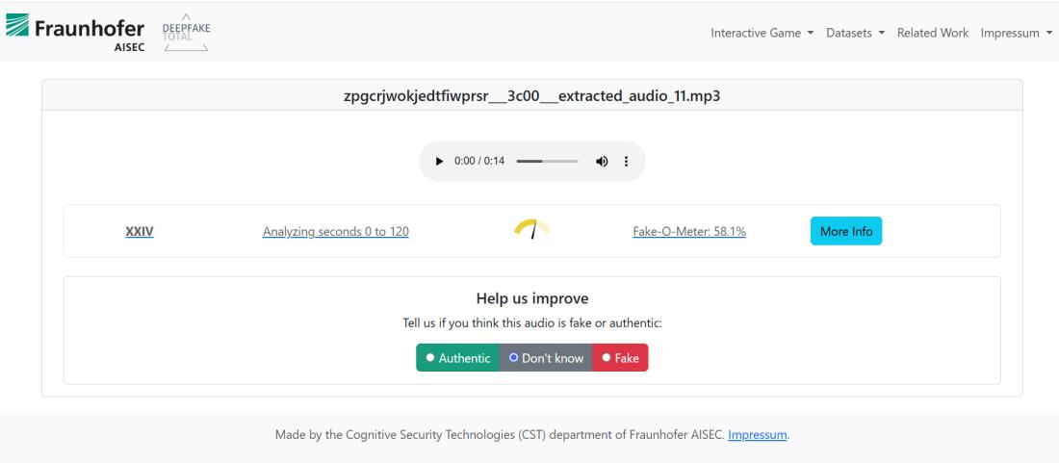Open audio player three-dot options menu
The width and height of the screenshot is (1059, 463).
click(x=626, y=162)
